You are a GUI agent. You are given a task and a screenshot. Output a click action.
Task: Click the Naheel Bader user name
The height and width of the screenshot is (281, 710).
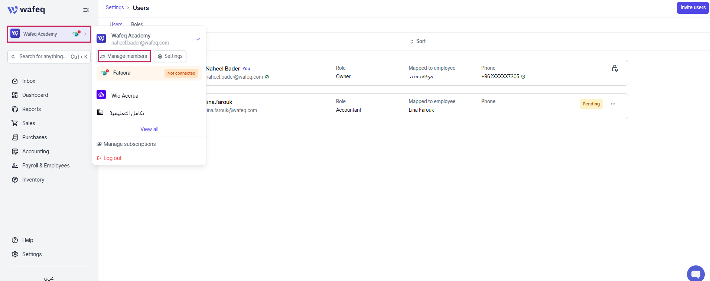coord(223,69)
